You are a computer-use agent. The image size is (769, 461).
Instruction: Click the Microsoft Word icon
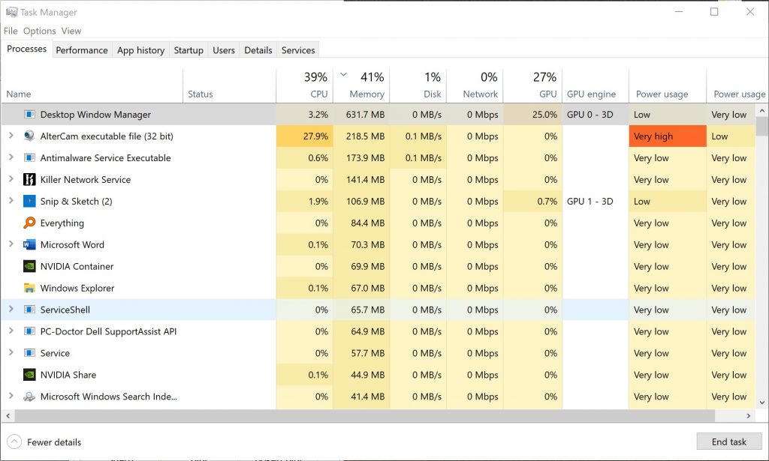click(x=29, y=244)
